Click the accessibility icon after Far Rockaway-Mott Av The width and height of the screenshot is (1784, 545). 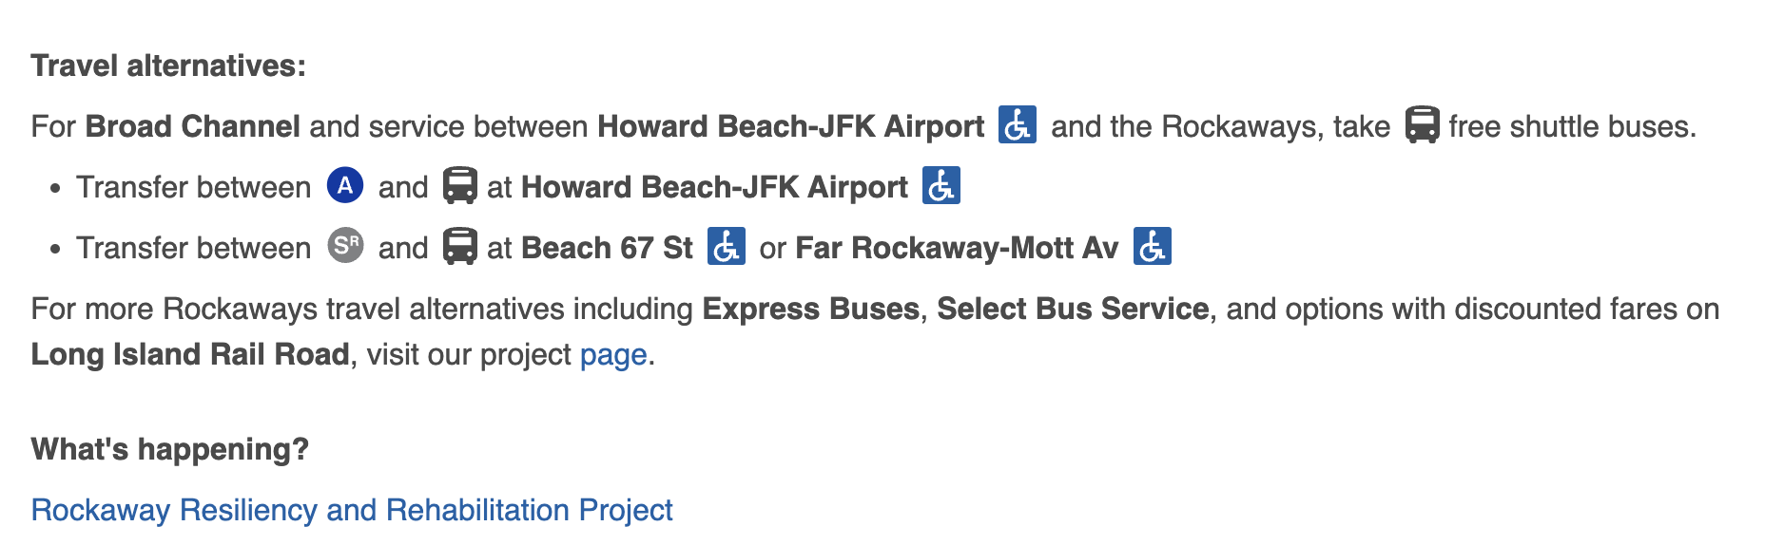click(x=1152, y=247)
